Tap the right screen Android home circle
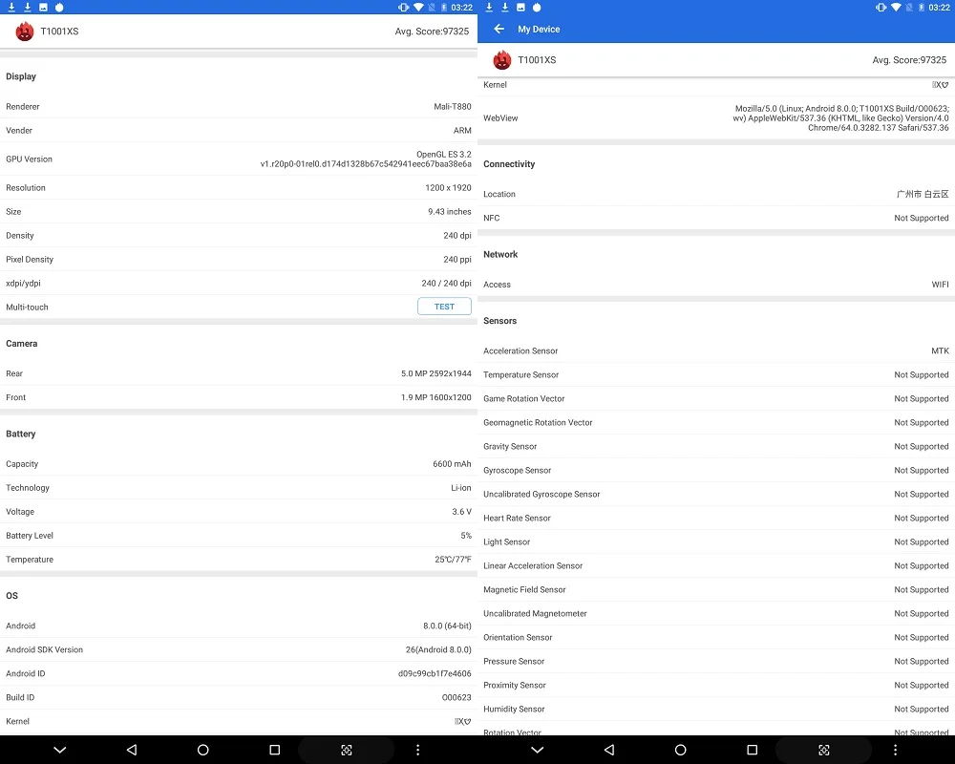 coord(681,750)
